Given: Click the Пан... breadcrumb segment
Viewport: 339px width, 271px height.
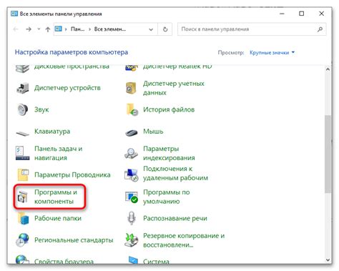Looking at the screenshot, I should click(x=77, y=29).
